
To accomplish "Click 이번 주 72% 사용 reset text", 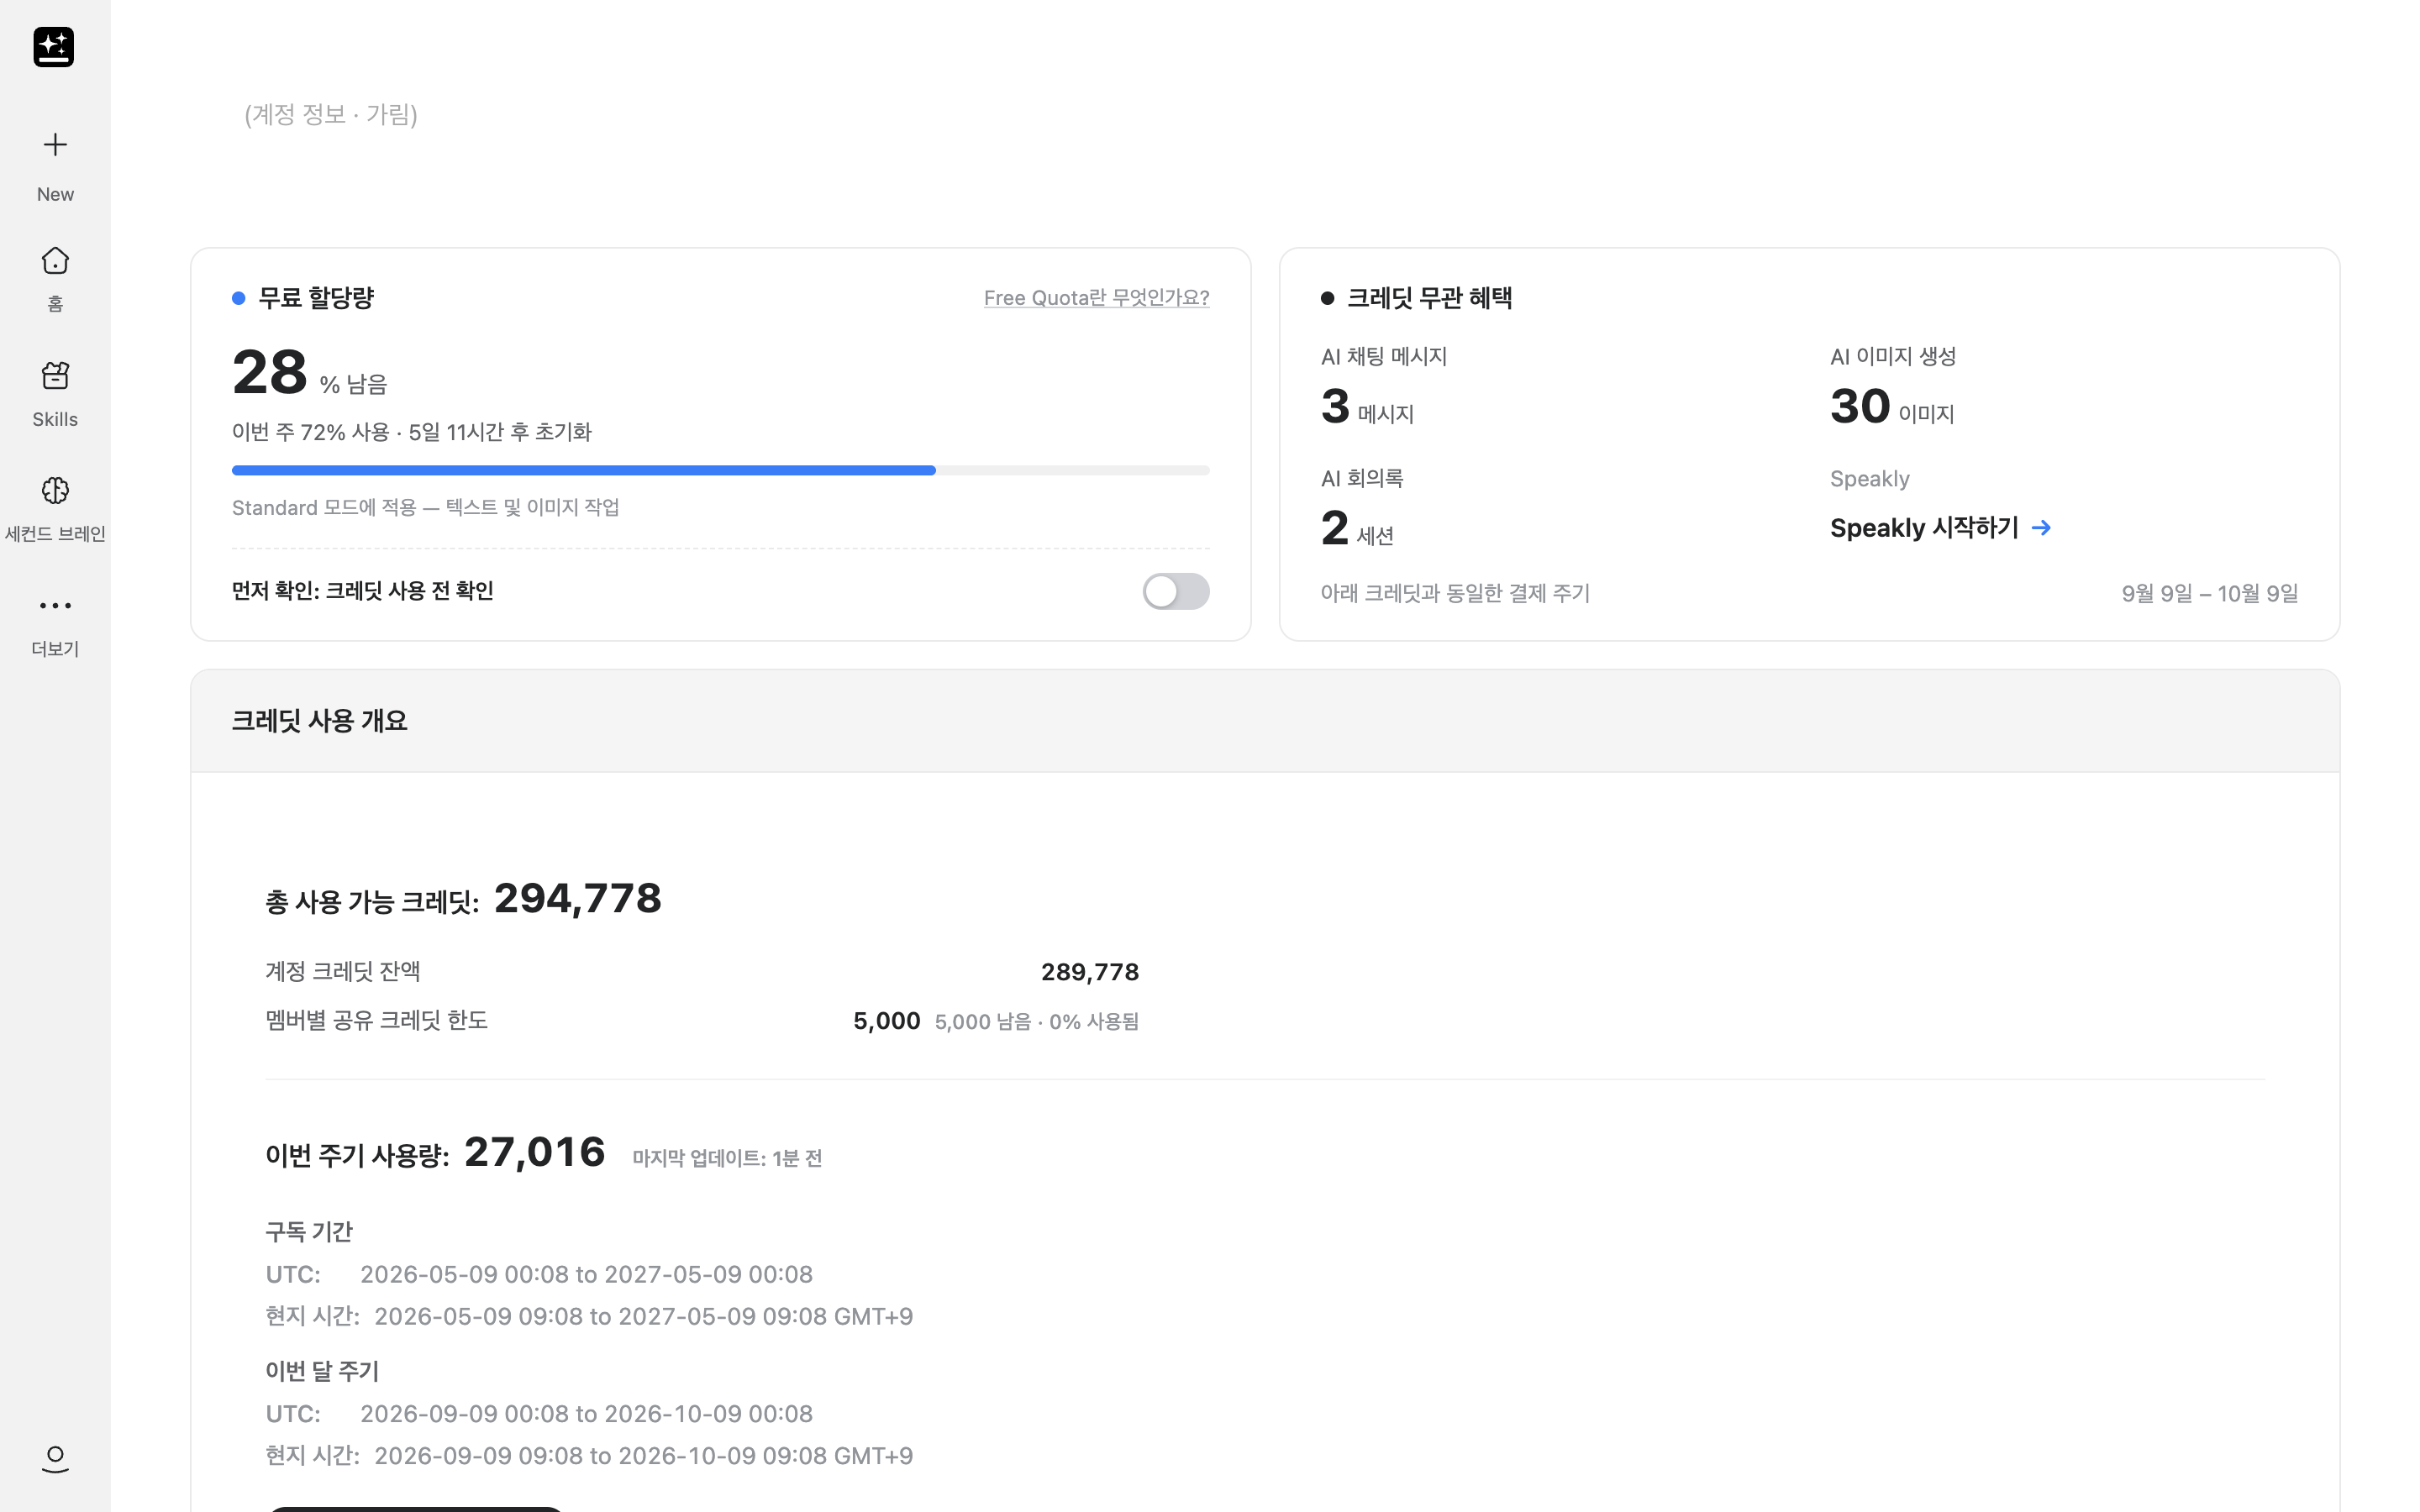I will (412, 432).
